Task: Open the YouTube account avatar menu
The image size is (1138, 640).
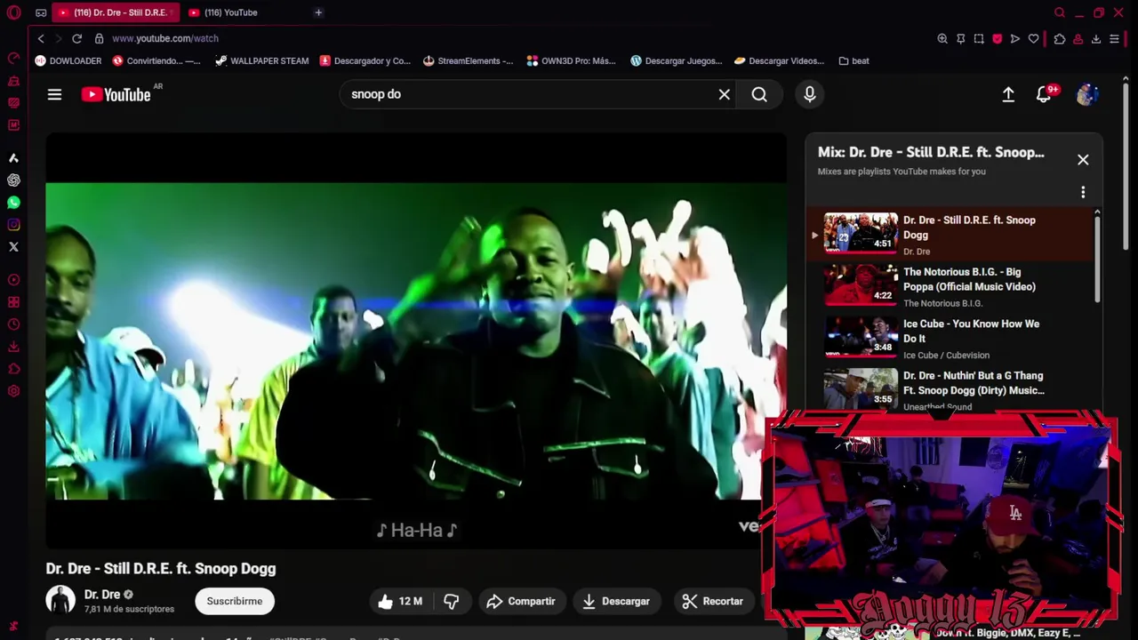Action: pos(1086,94)
